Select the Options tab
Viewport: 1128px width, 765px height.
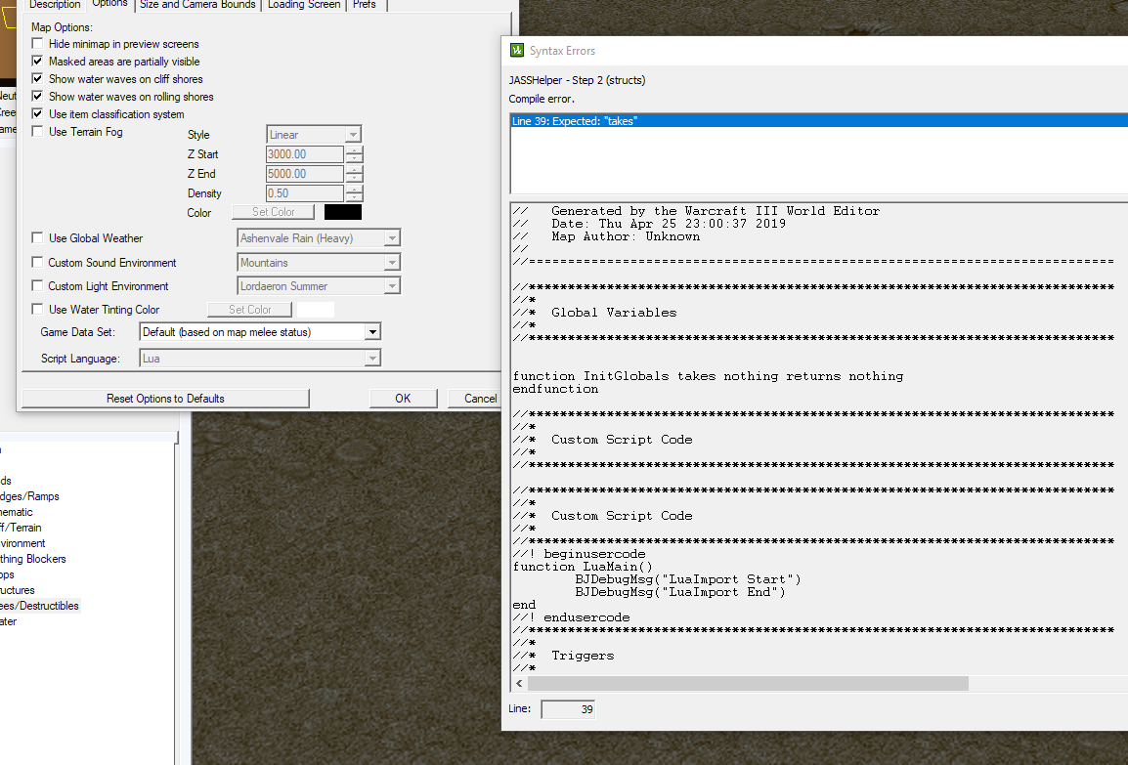tap(110, 4)
